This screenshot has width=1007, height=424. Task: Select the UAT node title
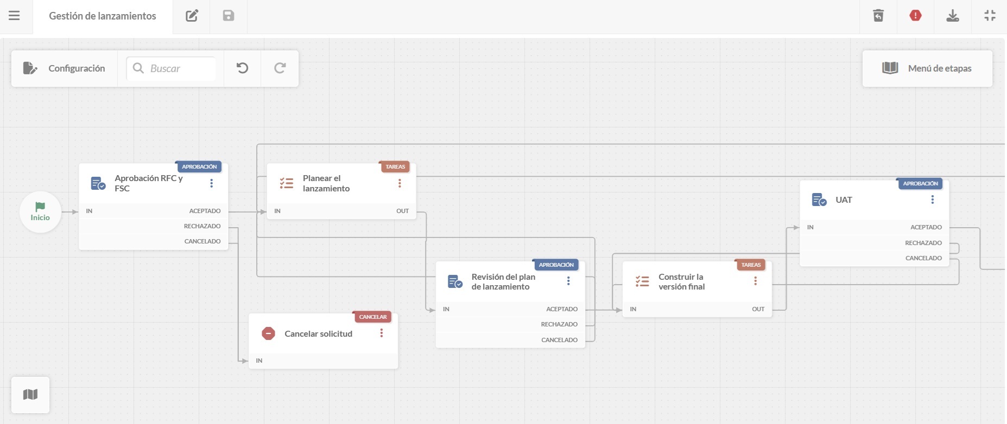point(844,200)
